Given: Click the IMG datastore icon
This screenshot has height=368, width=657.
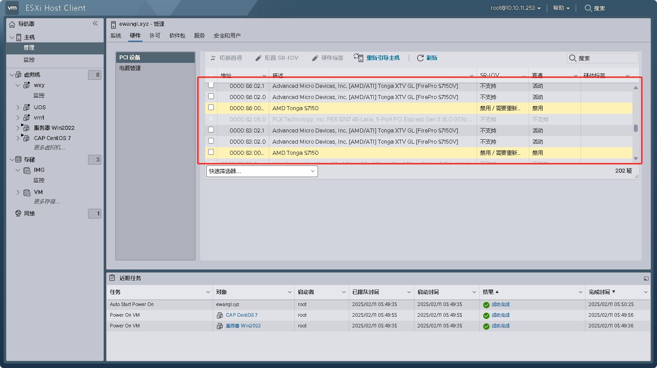Looking at the screenshot, I should [27, 170].
